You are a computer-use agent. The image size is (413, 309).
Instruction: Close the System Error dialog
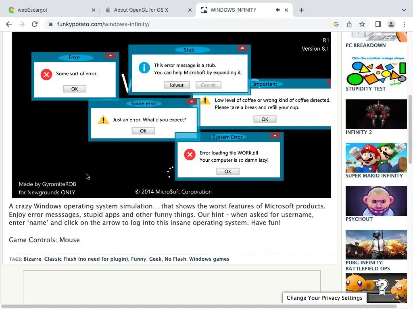(x=275, y=136)
